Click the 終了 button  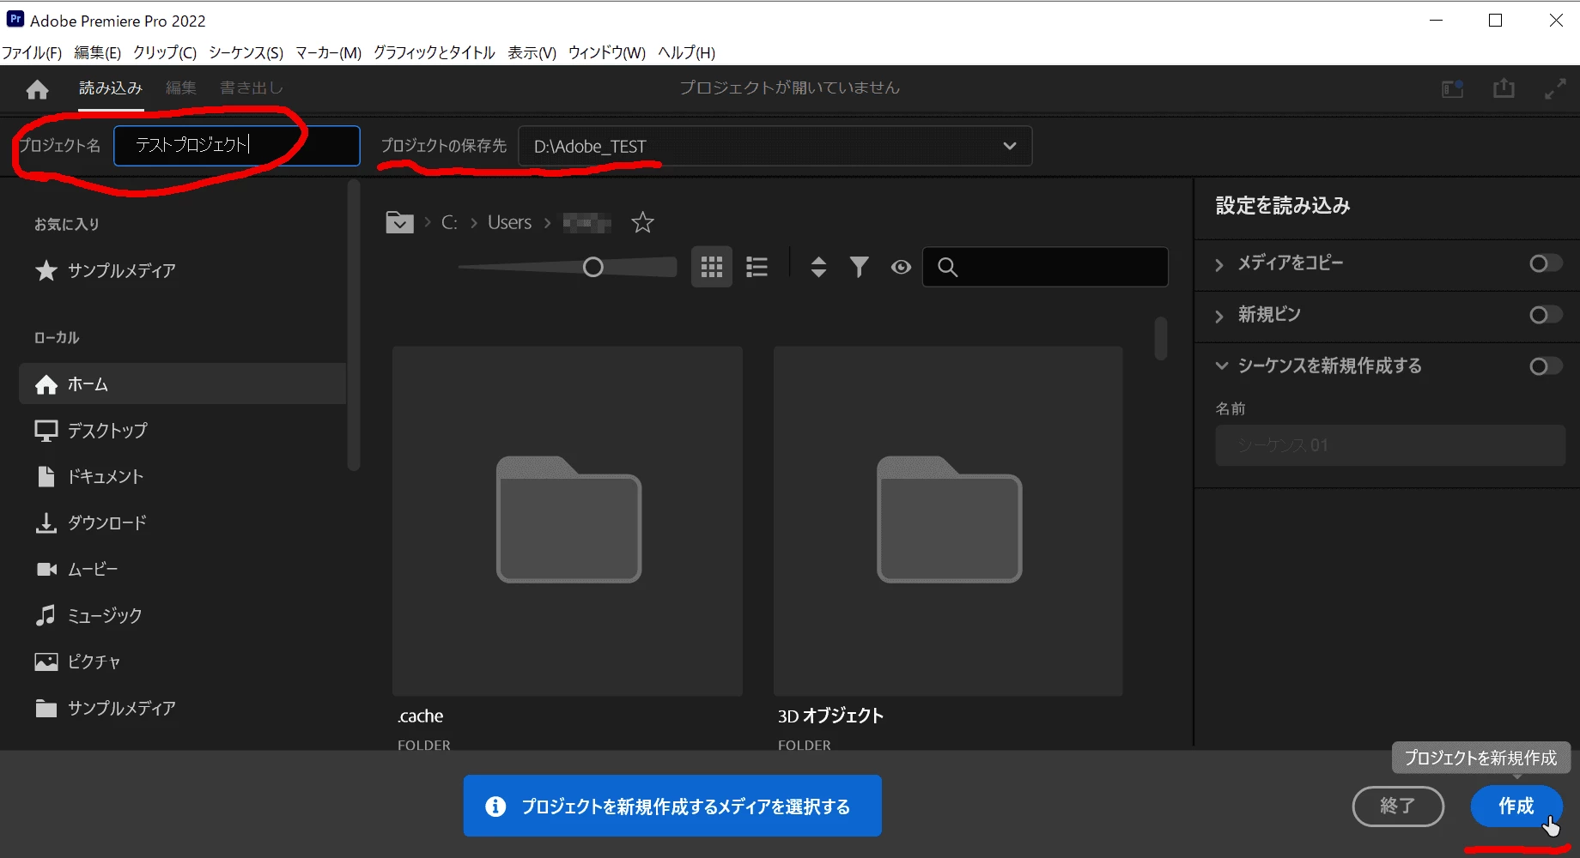click(x=1398, y=807)
